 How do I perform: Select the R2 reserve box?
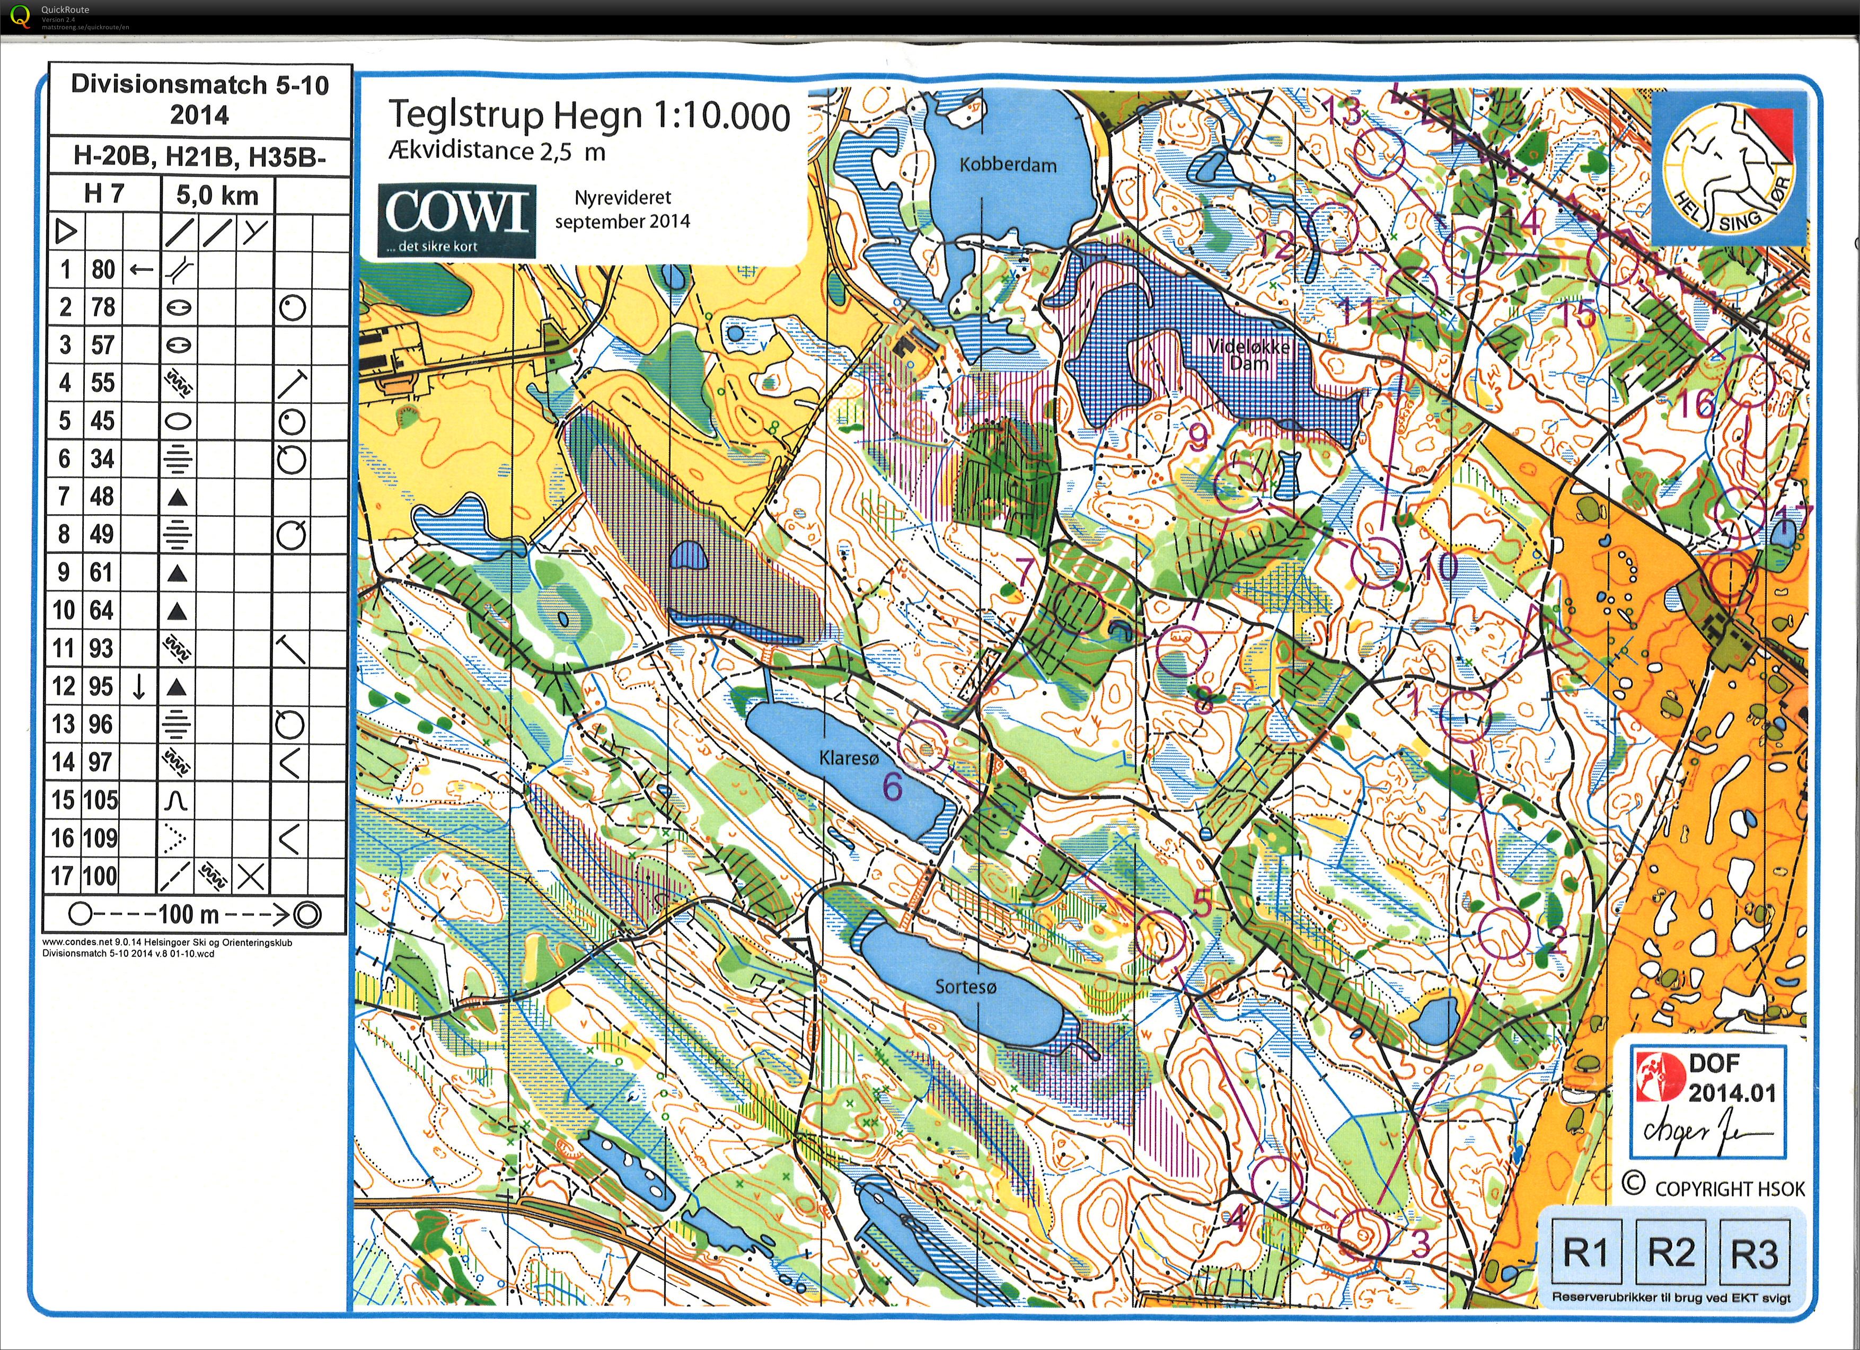coord(1670,1251)
